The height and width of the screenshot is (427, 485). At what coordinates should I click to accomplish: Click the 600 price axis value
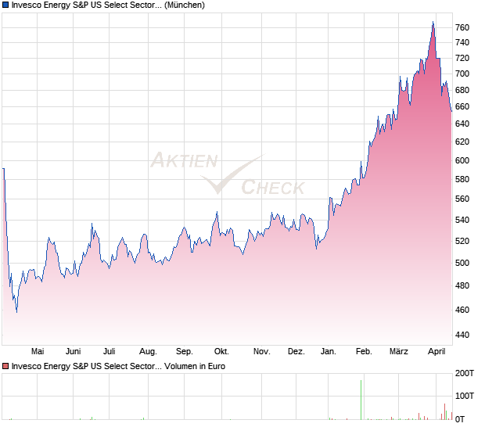point(462,160)
